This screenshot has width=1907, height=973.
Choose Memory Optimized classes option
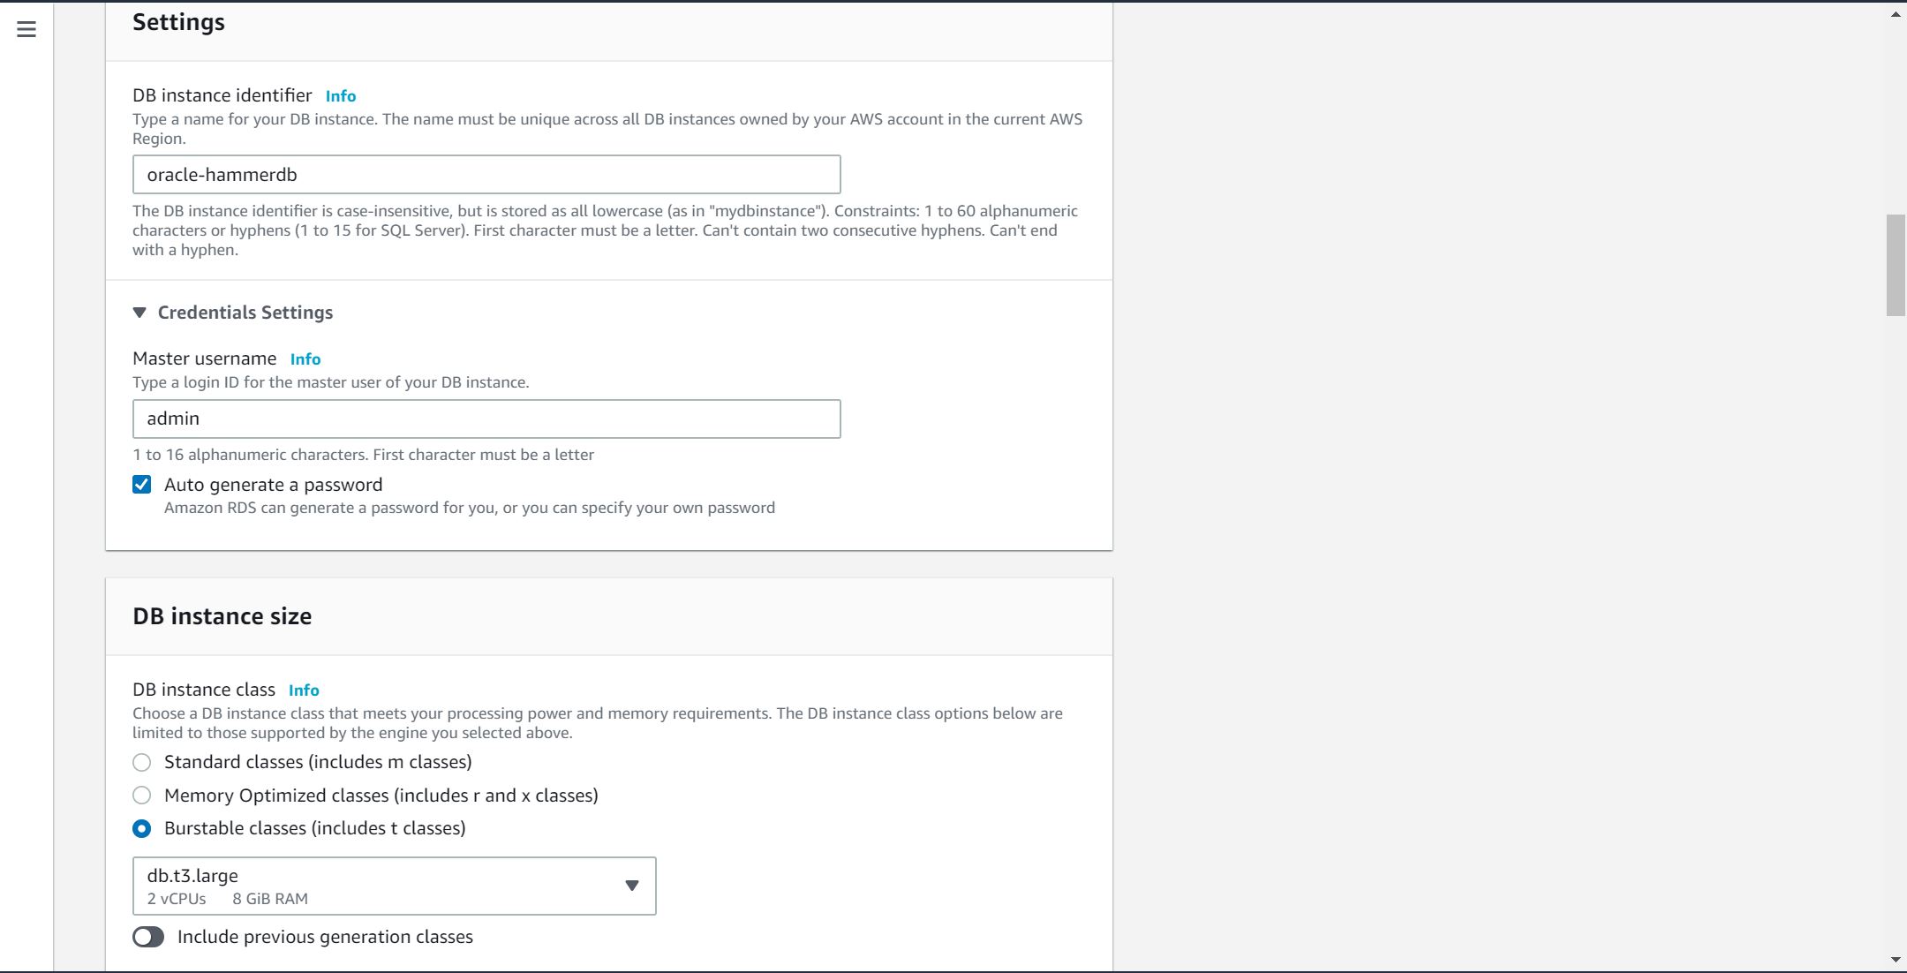tap(142, 796)
